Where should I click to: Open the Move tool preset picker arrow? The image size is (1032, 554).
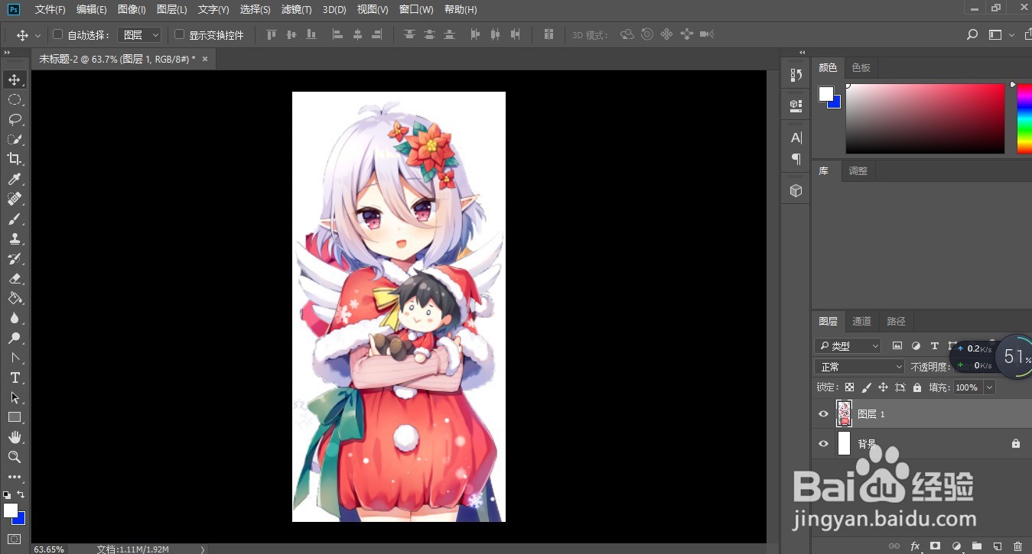tap(38, 35)
